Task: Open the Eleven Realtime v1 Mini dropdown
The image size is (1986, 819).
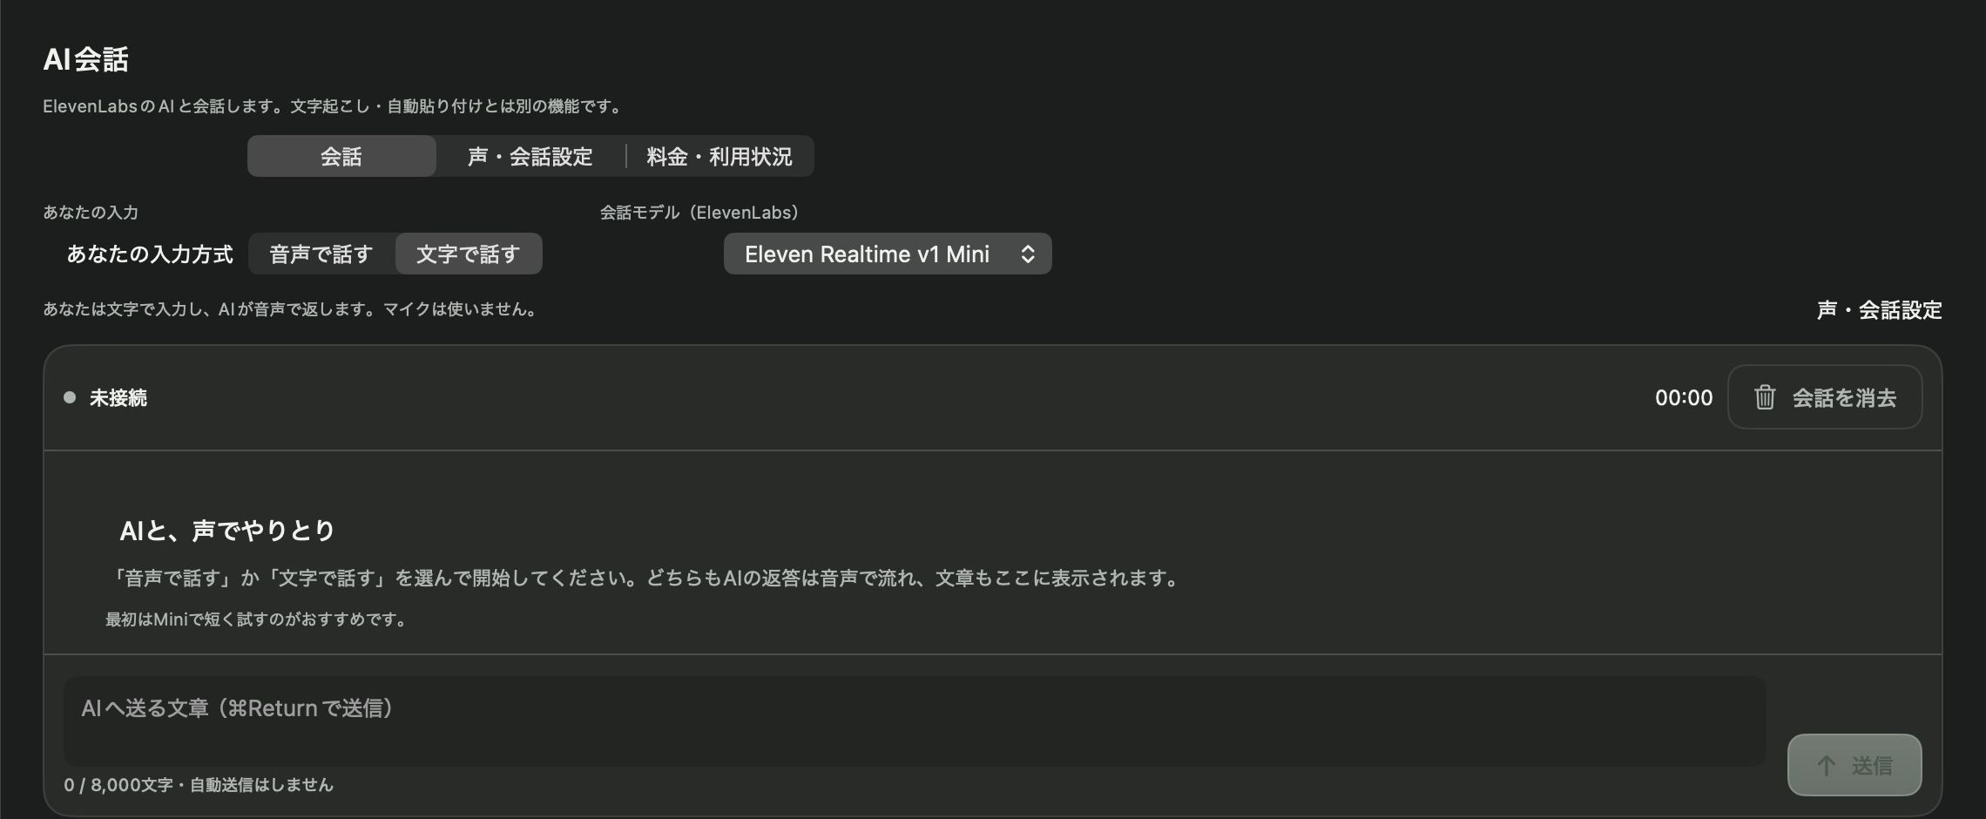Action: pos(888,254)
